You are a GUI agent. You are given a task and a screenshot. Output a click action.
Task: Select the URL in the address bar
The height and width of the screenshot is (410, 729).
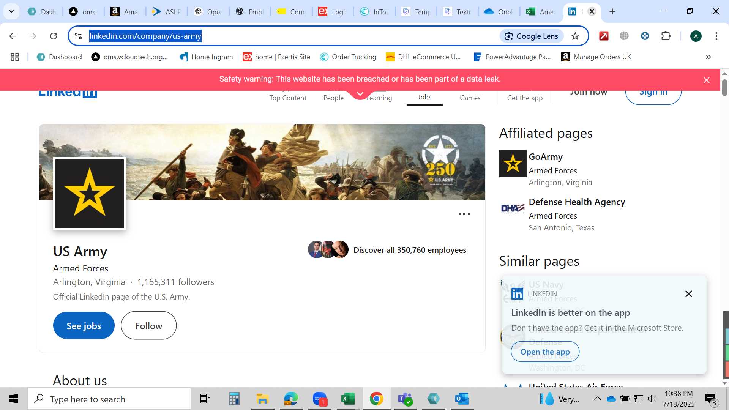point(145,36)
